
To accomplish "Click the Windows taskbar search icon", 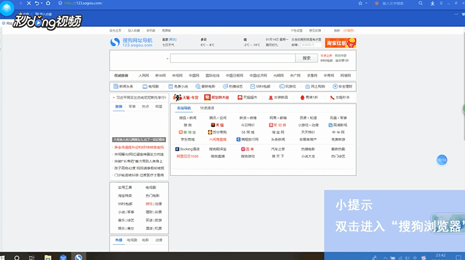I will click(x=17, y=257).
